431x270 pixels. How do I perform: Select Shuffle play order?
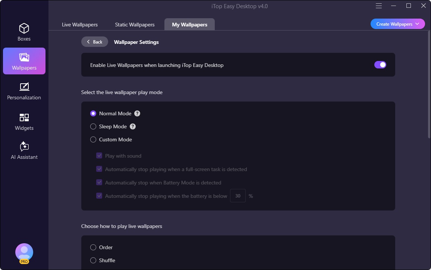pos(93,260)
